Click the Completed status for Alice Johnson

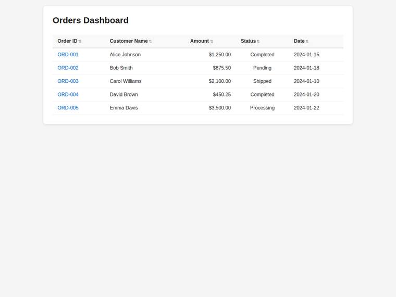263,55
